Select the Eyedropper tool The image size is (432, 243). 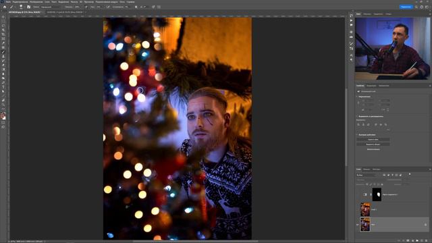pos(3,43)
